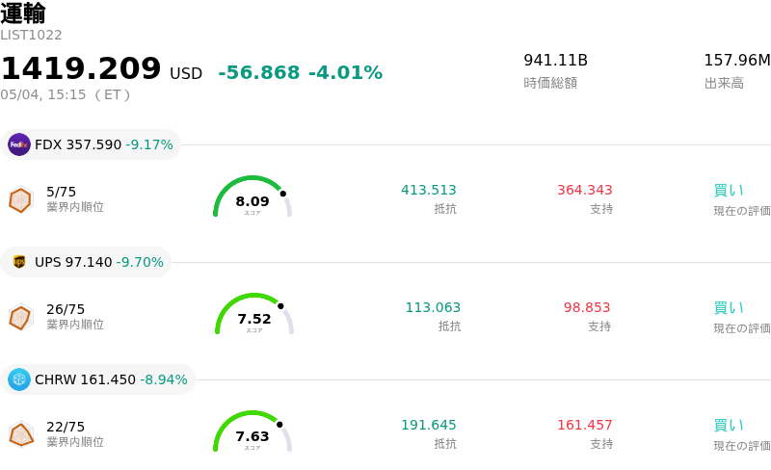Image resolution: width=771 pixels, height=470 pixels.
Task: Click the 買い rating in UPS row
Action: pos(729,307)
